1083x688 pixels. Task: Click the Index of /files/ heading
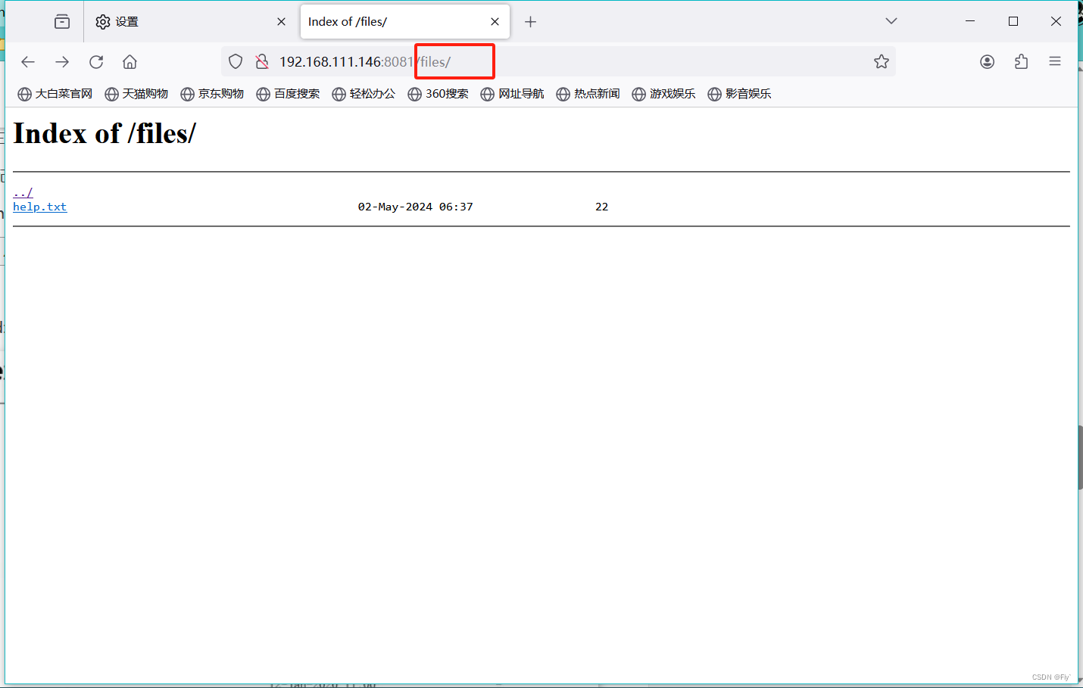105,134
